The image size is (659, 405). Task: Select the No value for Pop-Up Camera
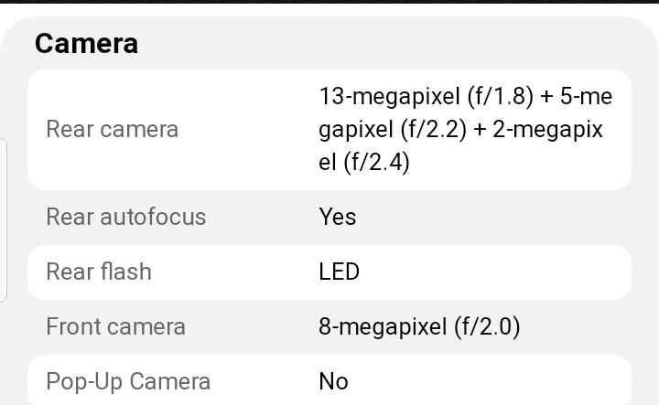click(333, 381)
